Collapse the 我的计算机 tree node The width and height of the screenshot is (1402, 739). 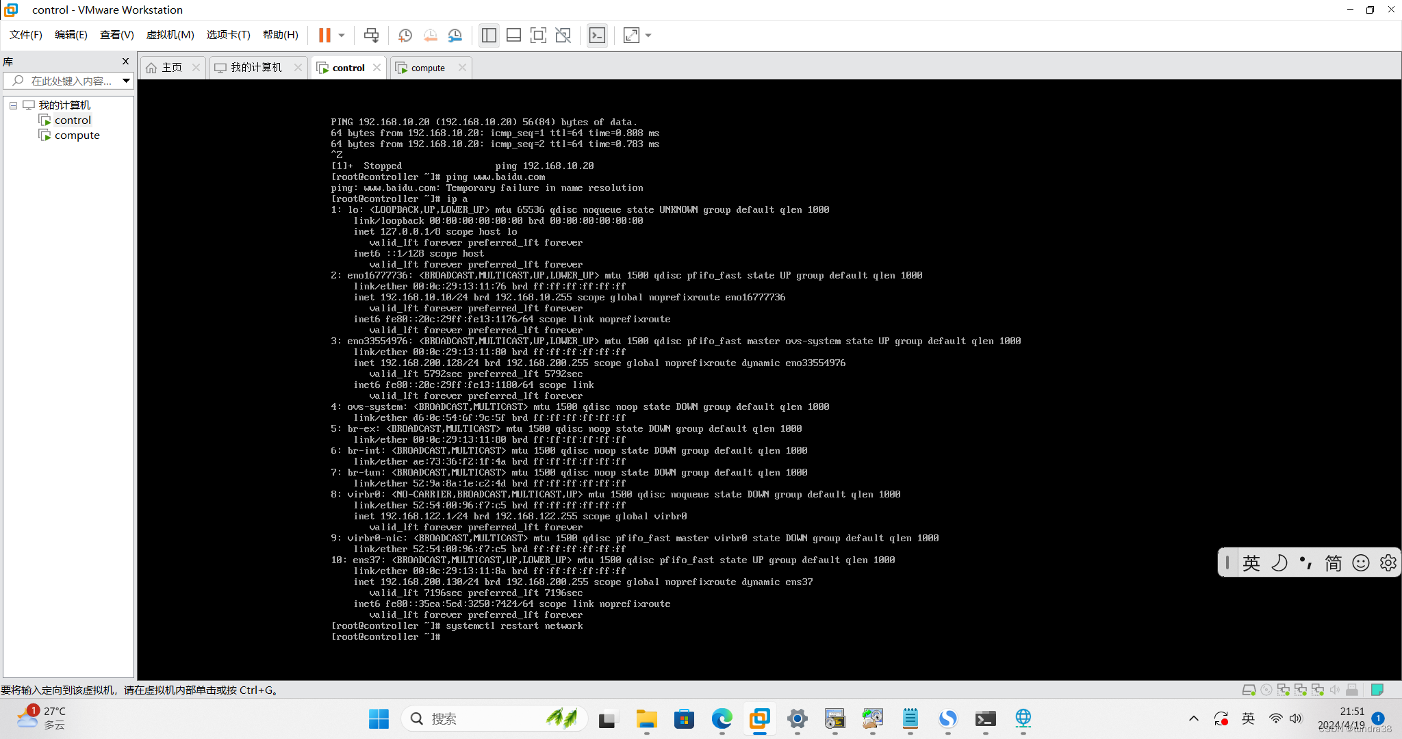coord(13,105)
